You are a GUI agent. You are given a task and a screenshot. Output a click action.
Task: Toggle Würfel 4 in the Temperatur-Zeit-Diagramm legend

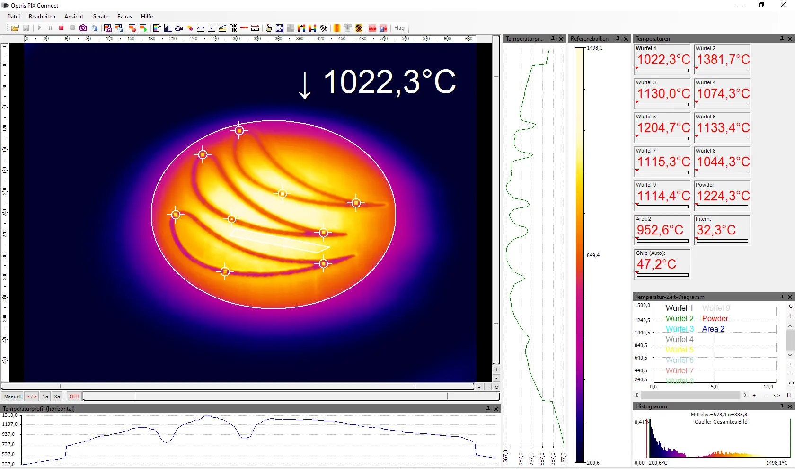tap(679, 339)
